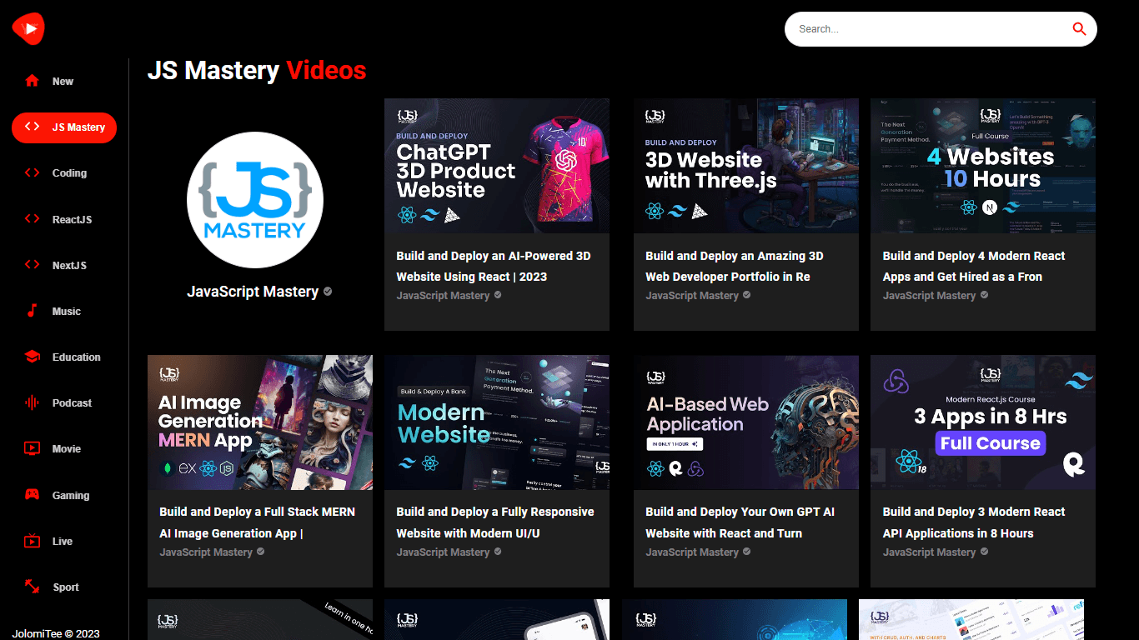The image size is (1139, 640).
Task: Open title 'Build and Deploy Your Own GPT AI'
Action: [x=740, y=522]
